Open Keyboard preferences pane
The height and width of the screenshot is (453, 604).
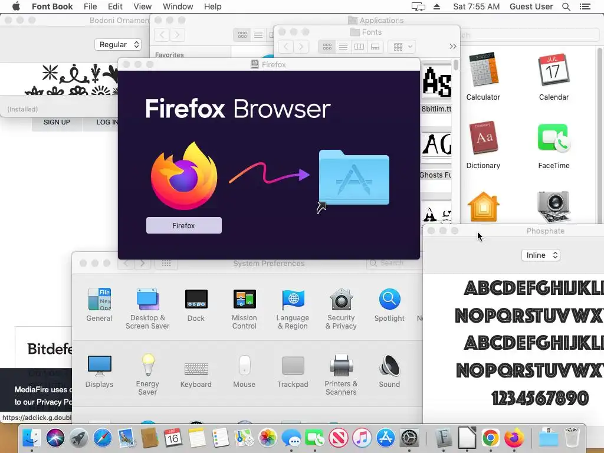pyautogui.click(x=196, y=369)
